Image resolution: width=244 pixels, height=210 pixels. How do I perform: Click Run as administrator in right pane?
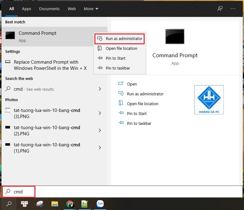145,94
